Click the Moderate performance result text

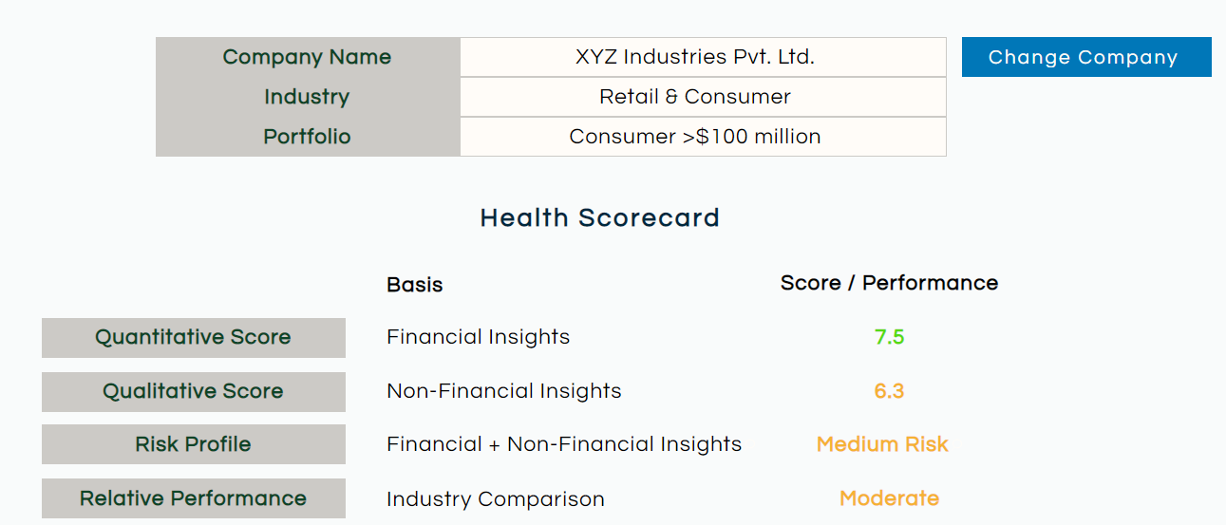(x=889, y=498)
